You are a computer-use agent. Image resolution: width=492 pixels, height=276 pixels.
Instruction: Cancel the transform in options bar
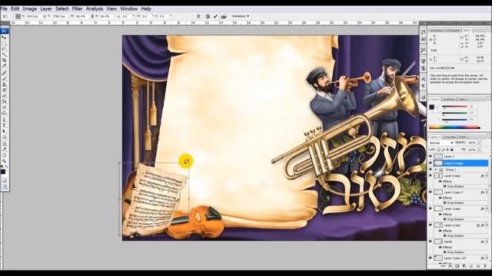pos(208,16)
